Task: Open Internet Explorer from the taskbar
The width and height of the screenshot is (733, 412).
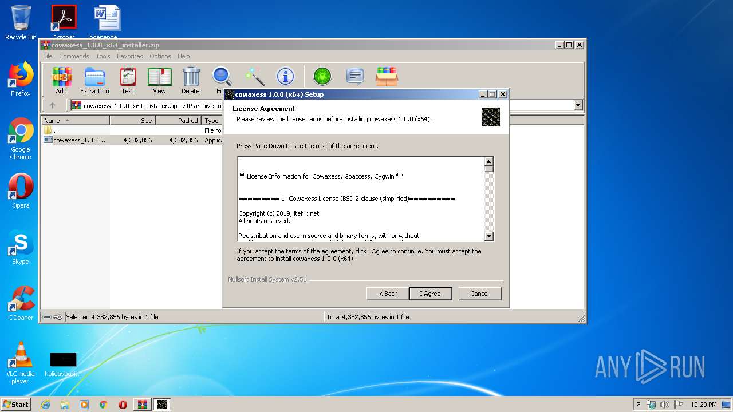Action: [x=45, y=405]
